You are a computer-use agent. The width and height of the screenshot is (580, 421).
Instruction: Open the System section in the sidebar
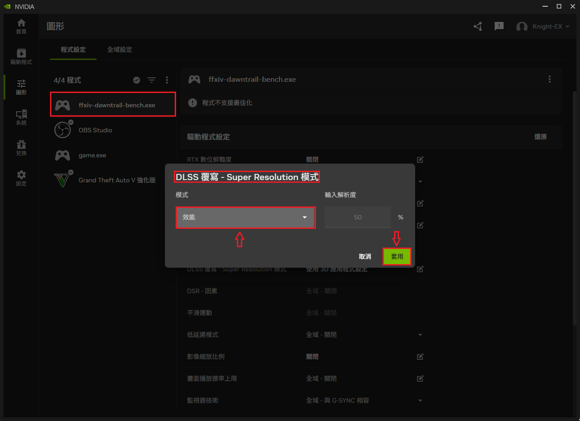[21, 118]
